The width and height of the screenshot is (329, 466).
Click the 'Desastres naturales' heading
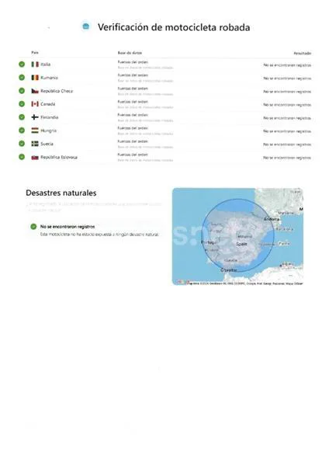point(61,193)
